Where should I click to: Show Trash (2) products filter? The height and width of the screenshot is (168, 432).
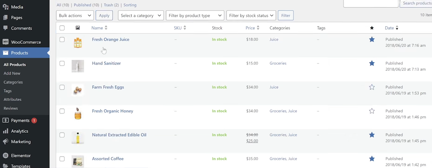pyautogui.click(x=111, y=5)
